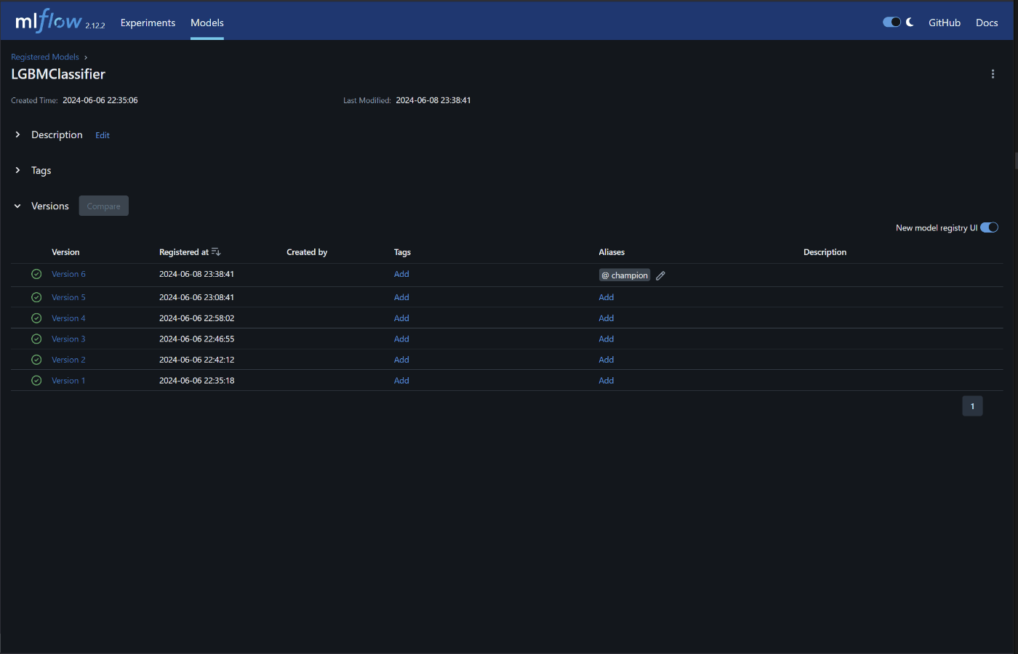1018x654 pixels.
Task: Add a tag to Version 3
Action: (401, 339)
